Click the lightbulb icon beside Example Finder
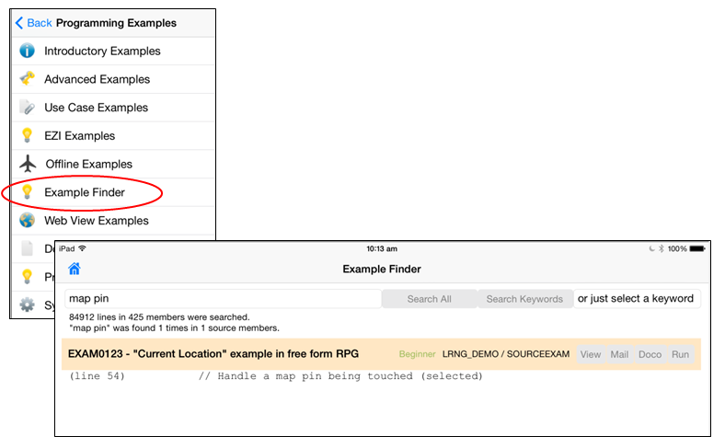 (27, 192)
